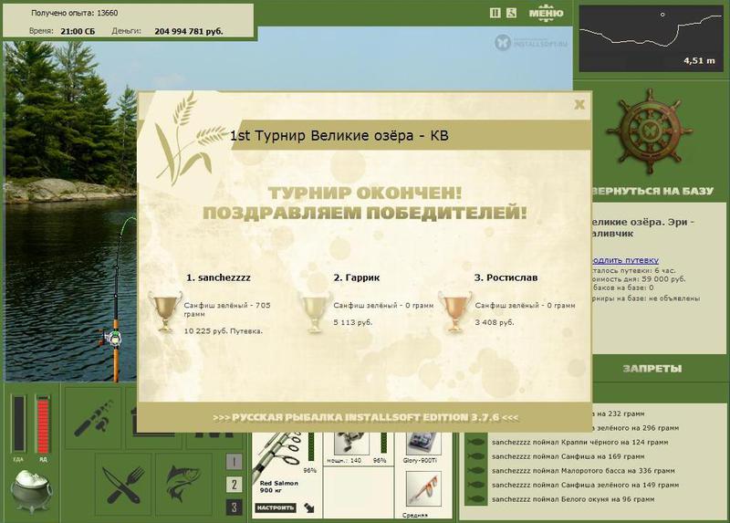Viewport: 730px width, 523px height.
Task: Click the cooking pot icon
Action: coord(31,491)
